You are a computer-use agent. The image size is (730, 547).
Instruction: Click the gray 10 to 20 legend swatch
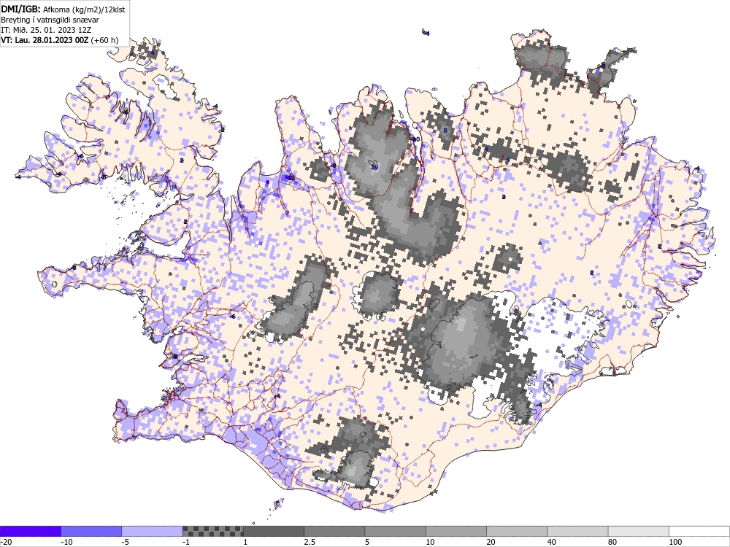456,531
